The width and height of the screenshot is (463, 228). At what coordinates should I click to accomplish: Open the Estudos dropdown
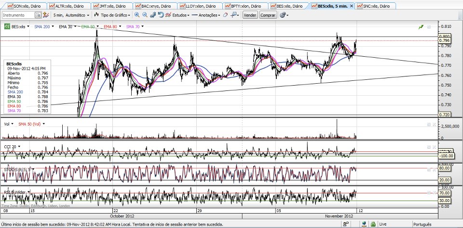177,15
